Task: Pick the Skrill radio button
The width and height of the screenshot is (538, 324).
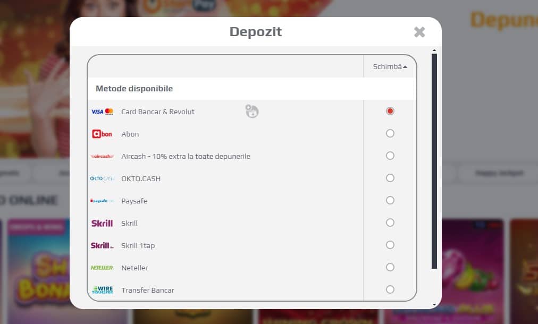Action: (390, 223)
